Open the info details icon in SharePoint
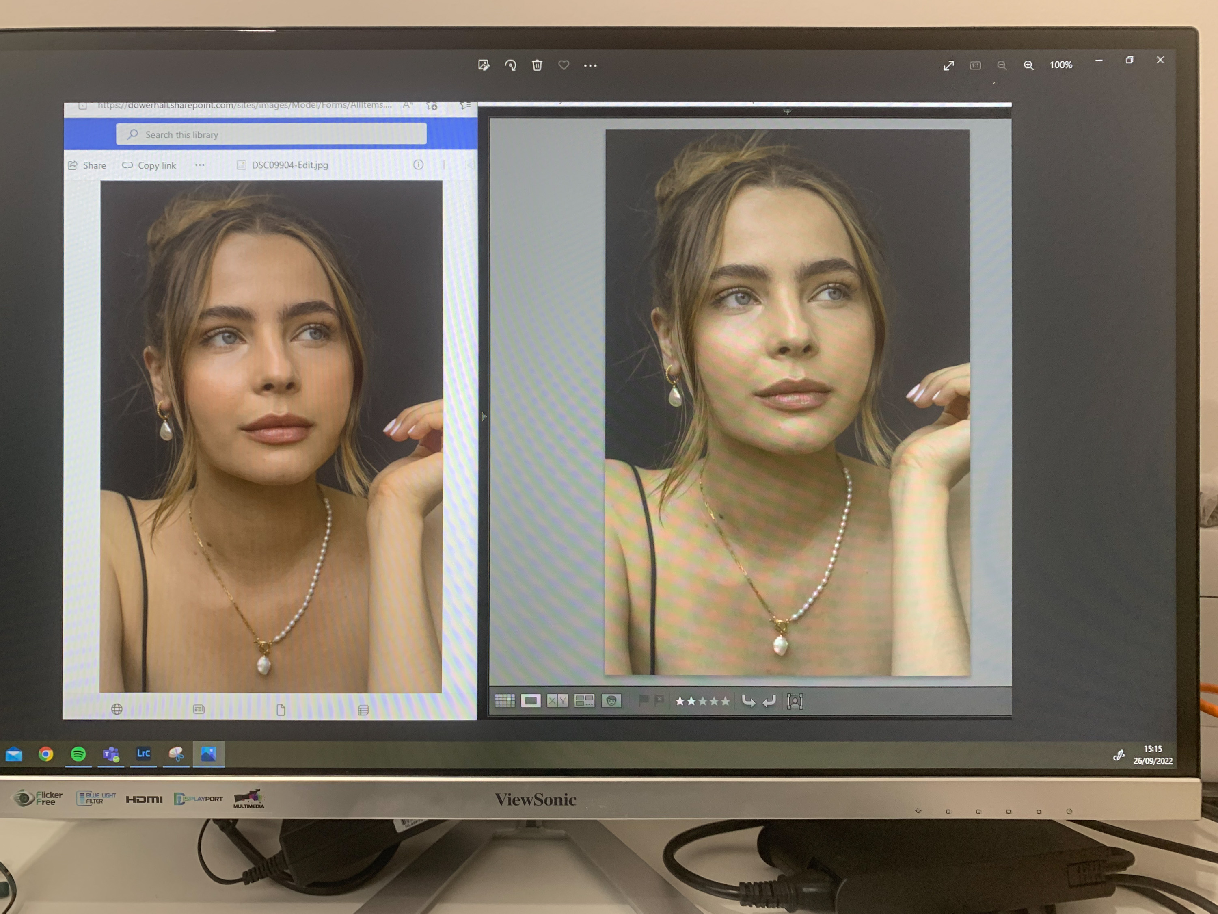This screenshot has width=1218, height=914. pos(419,165)
